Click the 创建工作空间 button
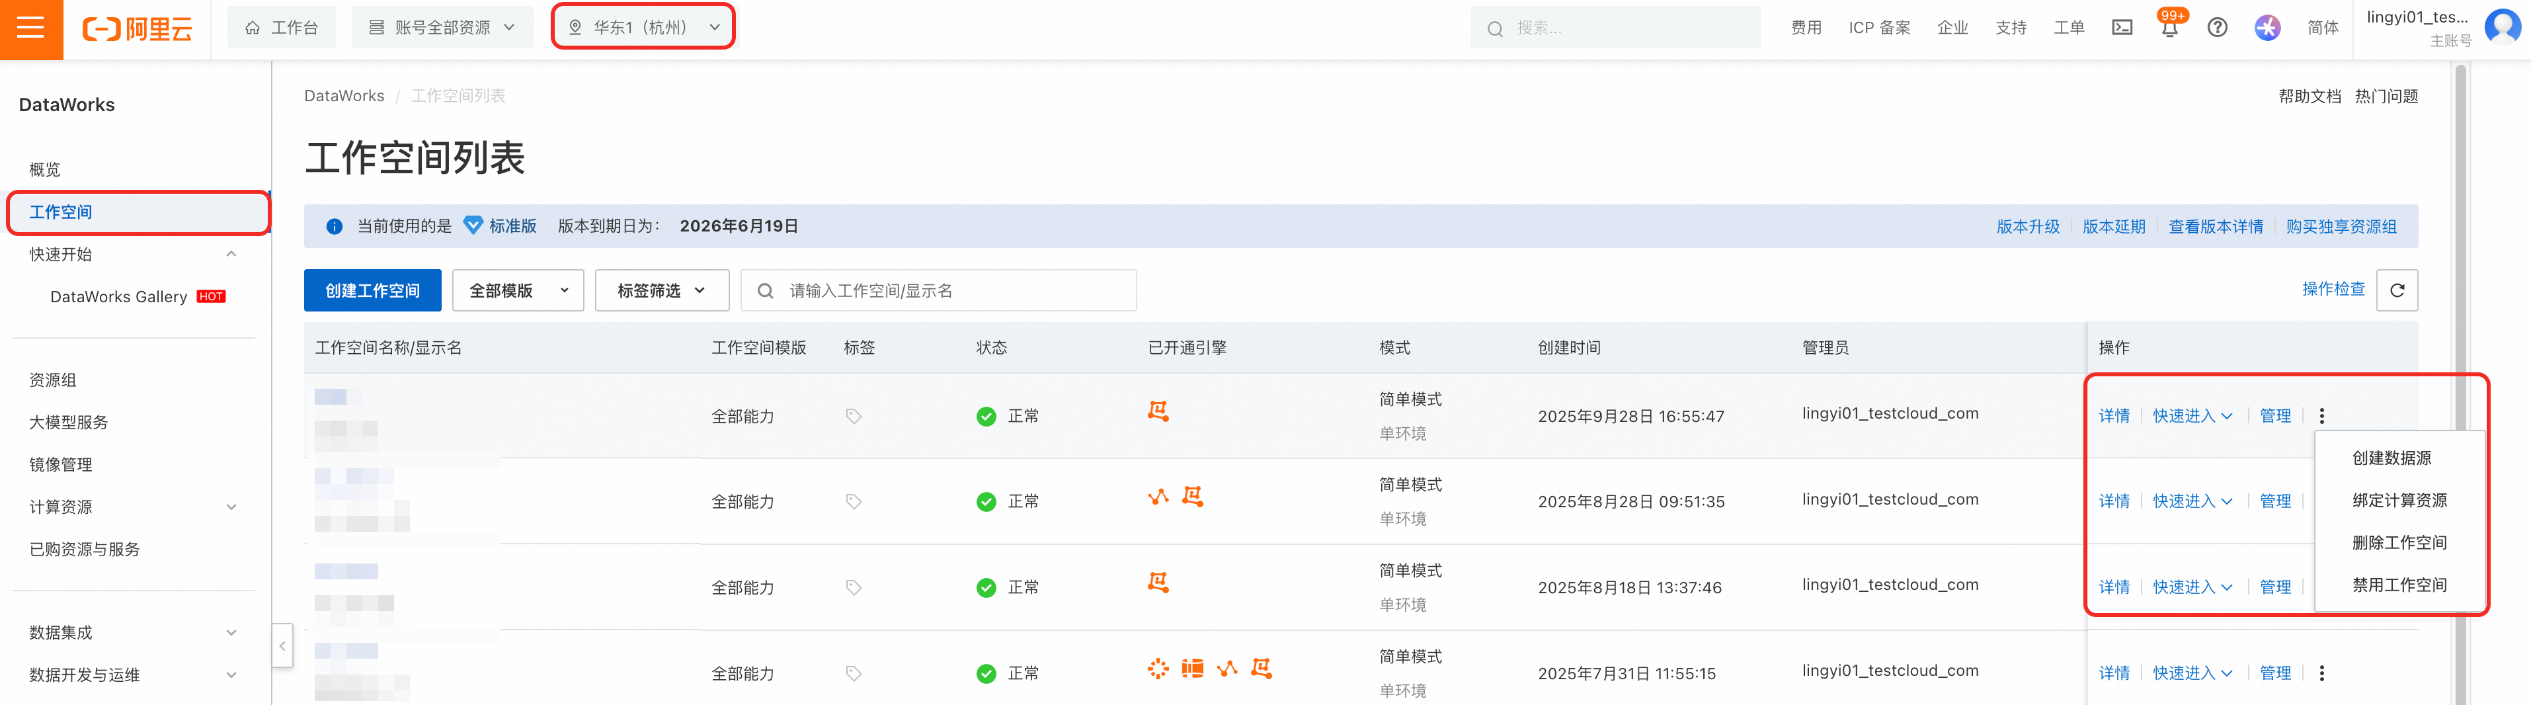Image resolution: width=2531 pixels, height=705 pixels. pyautogui.click(x=372, y=290)
